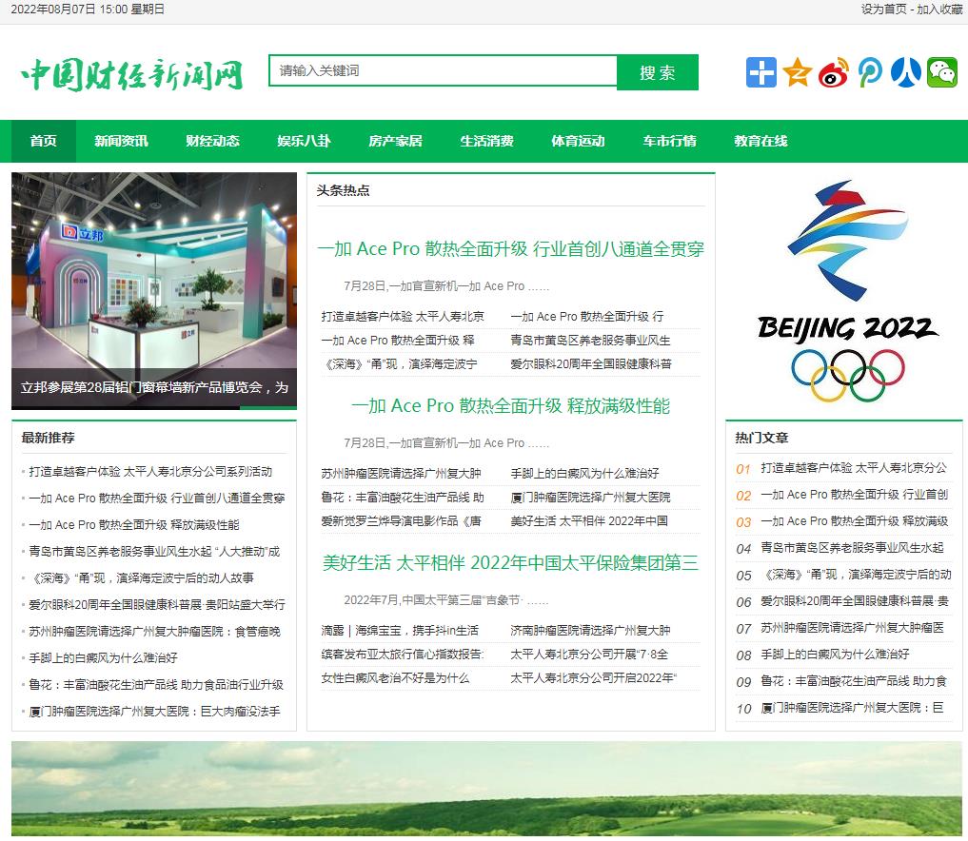
Task: Open the 中国财经新闻网 site logo
Action: 132,74
